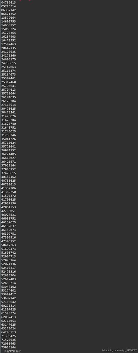Image resolution: width=138 pixels, height=353 pixels.
Task: Click the line reading 42736051
Action: pos(8,211)
